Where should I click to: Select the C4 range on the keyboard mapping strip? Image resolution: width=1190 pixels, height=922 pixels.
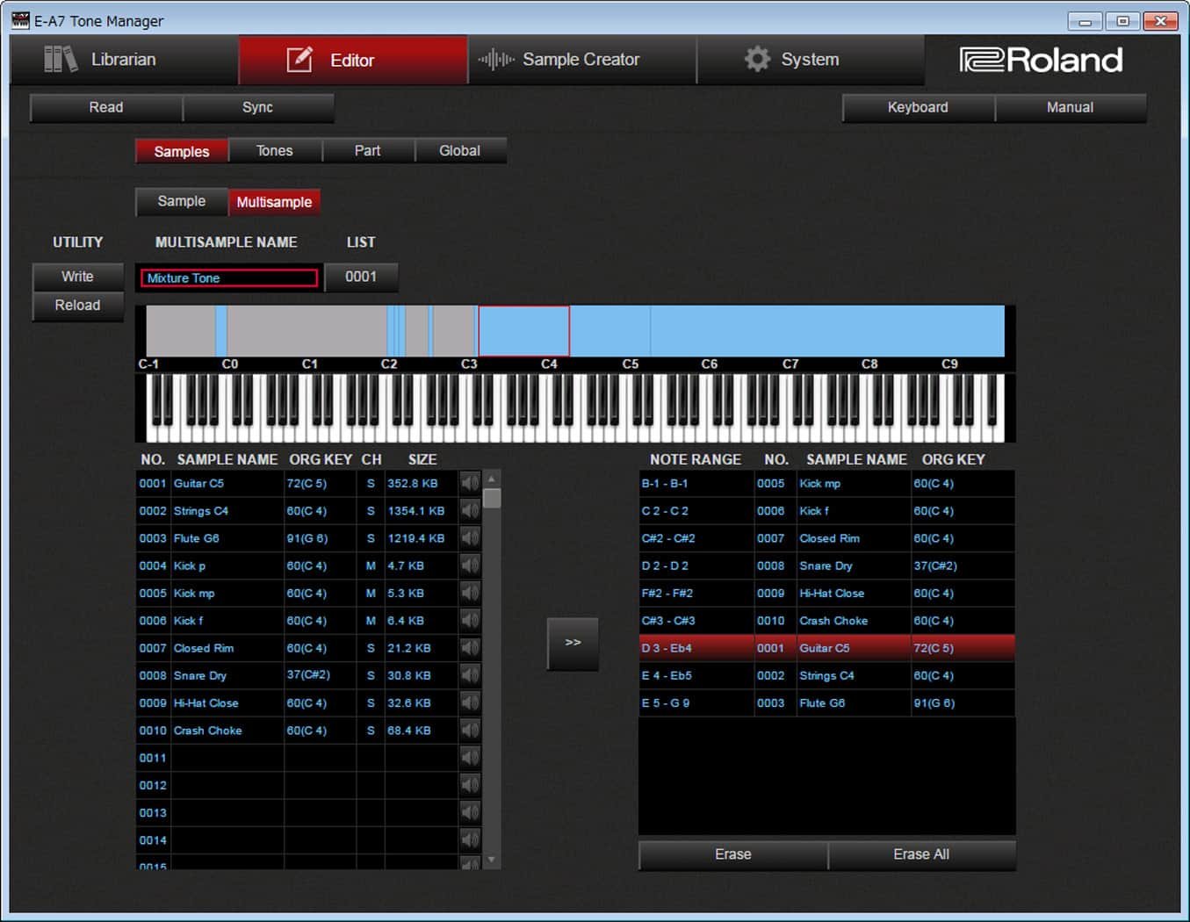tap(524, 331)
